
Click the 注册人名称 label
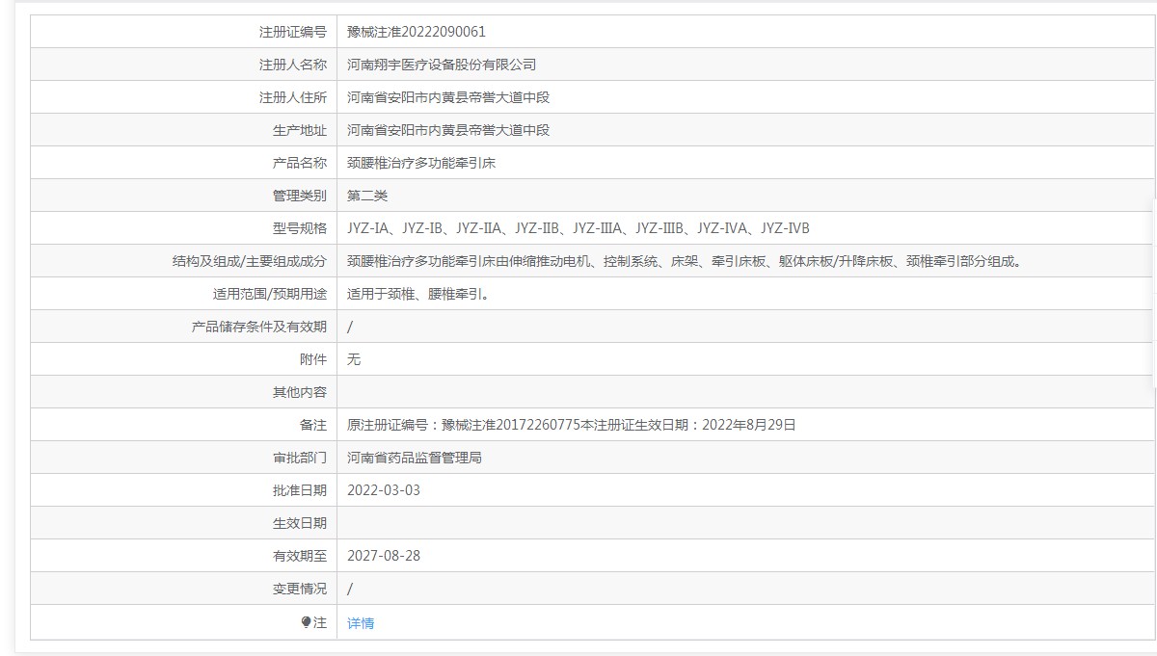click(293, 65)
